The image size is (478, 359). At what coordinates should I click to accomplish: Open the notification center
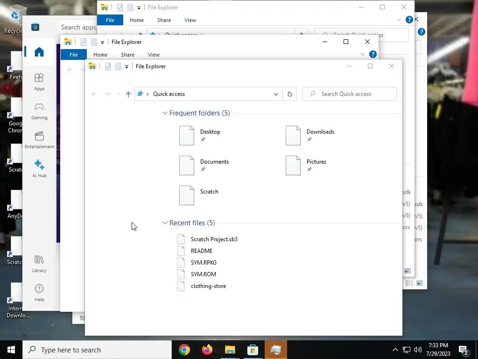(x=464, y=350)
